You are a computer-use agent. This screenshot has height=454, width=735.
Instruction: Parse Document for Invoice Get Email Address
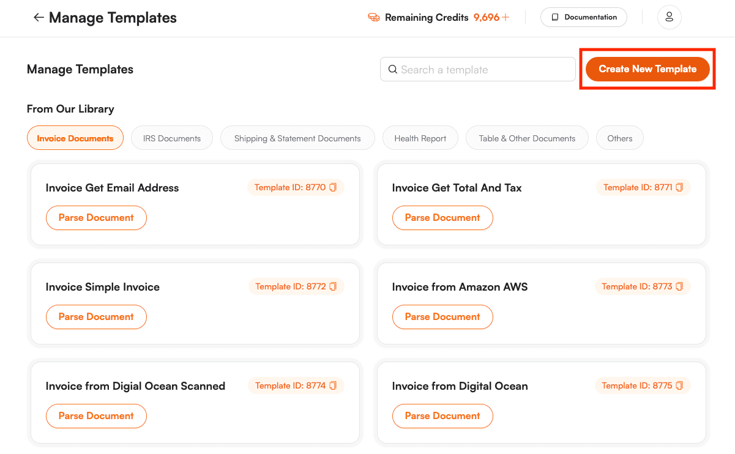click(96, 218)
